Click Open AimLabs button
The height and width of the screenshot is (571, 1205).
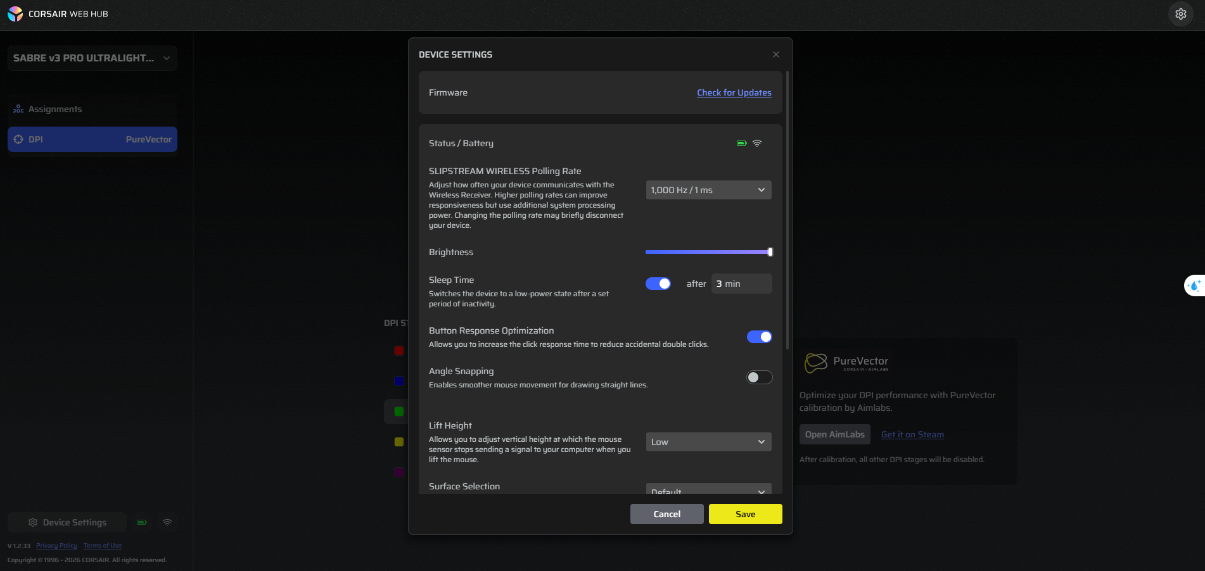coord(835,434)
